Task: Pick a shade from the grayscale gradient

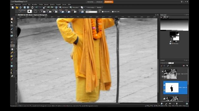Action: coord(174,25)
